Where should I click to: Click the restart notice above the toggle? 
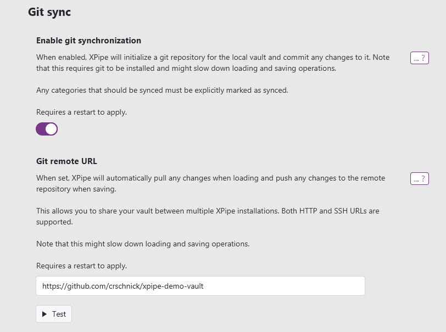[81, 112]
